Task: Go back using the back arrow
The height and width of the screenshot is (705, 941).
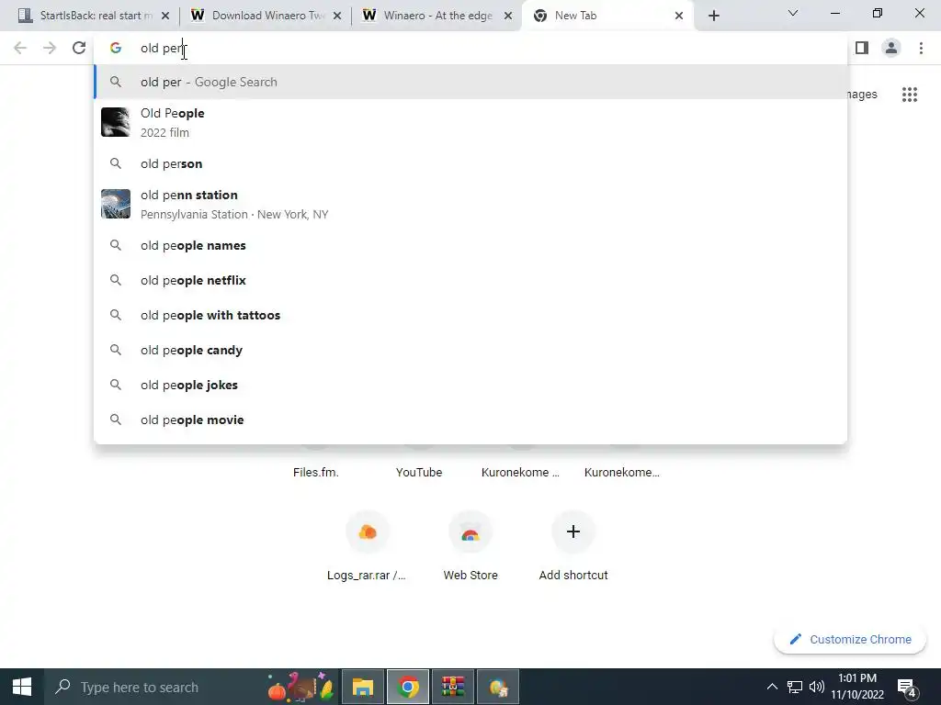Action: [x=20, y=48]
